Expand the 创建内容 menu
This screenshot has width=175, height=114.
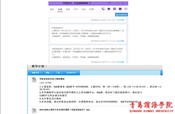click(x=36, y=73)
